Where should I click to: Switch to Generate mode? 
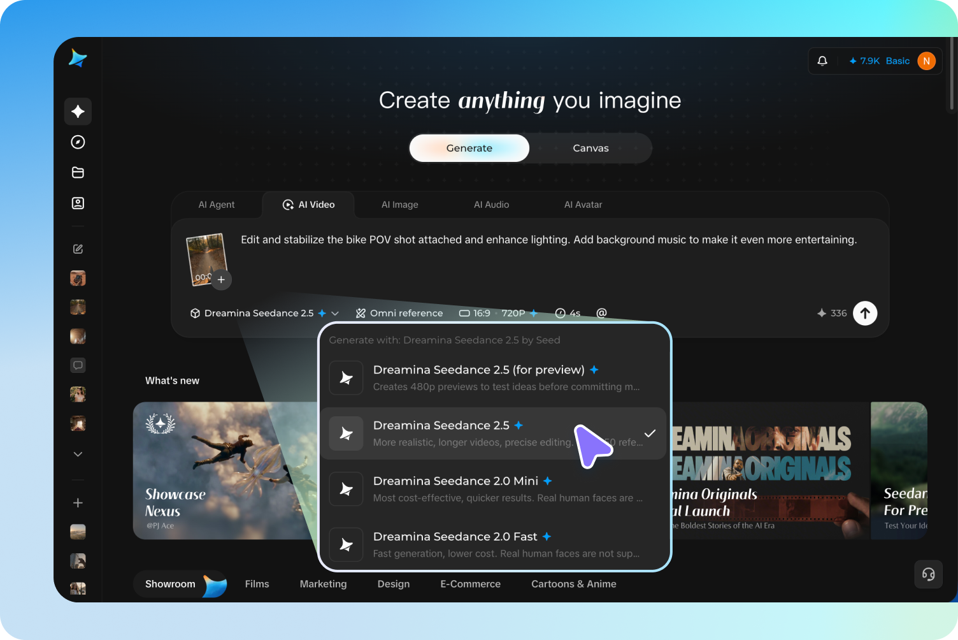point(469,148)
